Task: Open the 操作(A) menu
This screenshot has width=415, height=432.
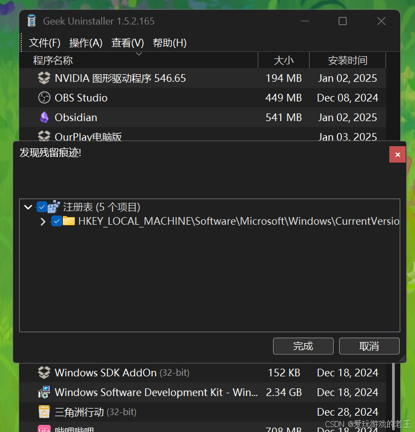Action: (86, 43)
